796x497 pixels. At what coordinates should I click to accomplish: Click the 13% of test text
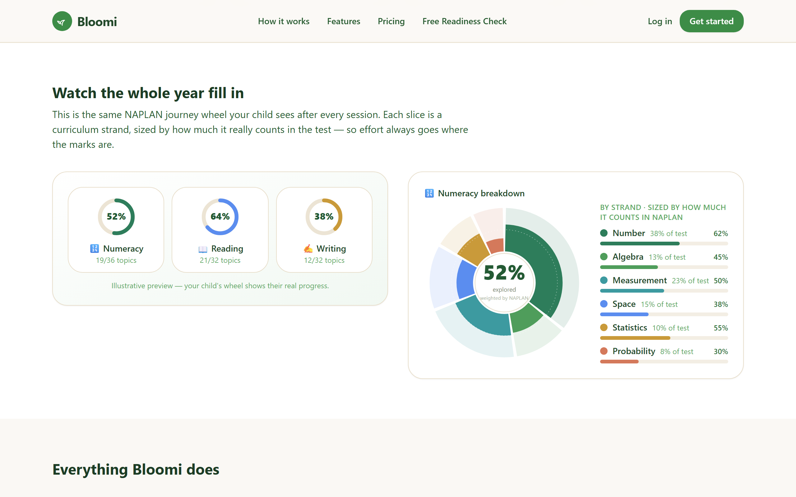point(667,258)
